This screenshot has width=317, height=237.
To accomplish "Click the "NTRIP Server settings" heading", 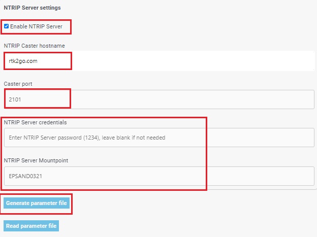I will [x=33, y=8].
